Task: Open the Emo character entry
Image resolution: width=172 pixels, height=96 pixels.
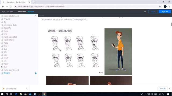Action: pos(5,34)
